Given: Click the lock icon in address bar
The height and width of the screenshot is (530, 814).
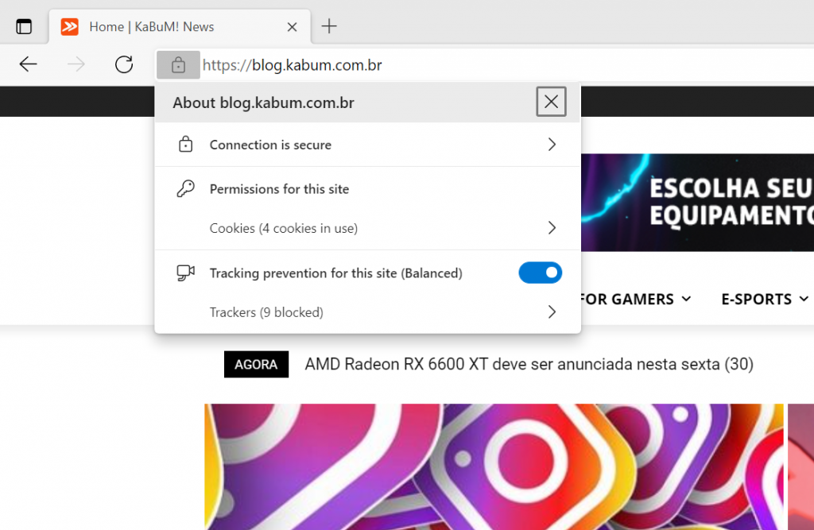Looking at the screenshot, I should click(178, 65).
